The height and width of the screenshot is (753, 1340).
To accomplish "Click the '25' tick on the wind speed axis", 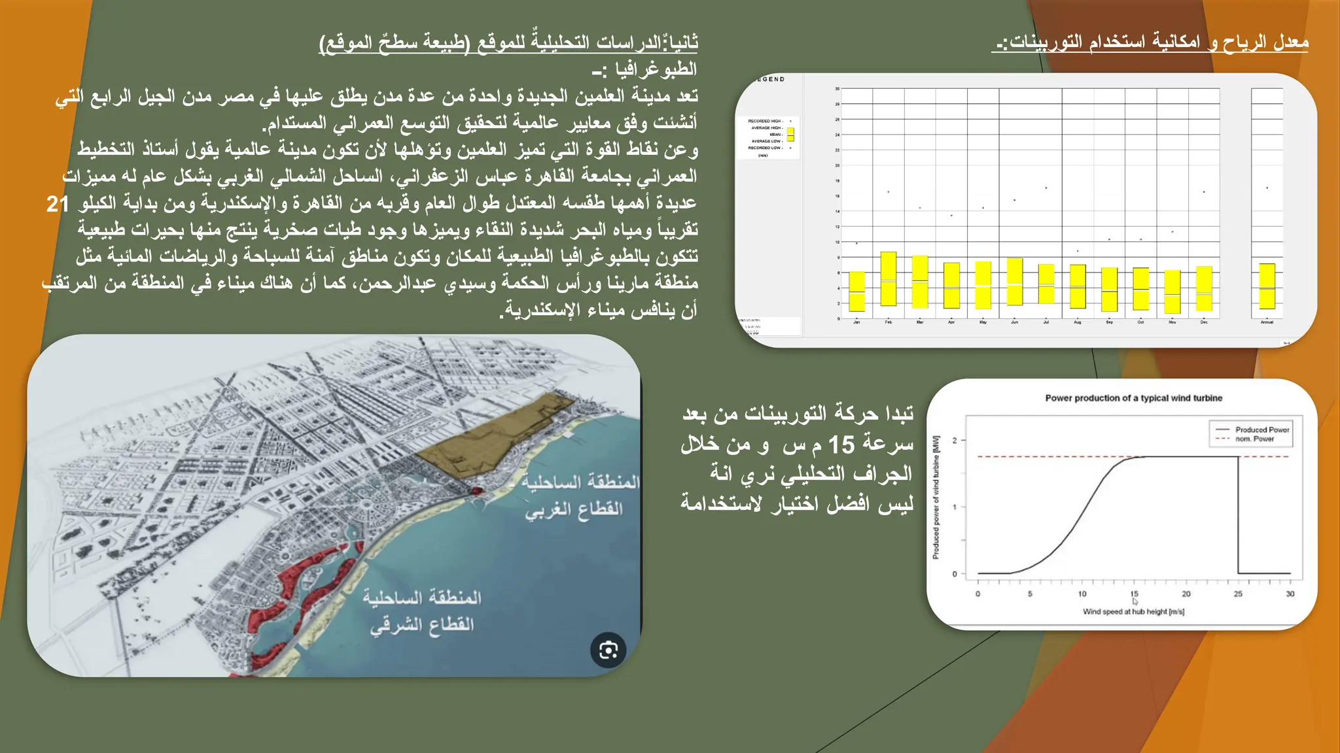I will pyautogui.click(x=1238, y=594).
